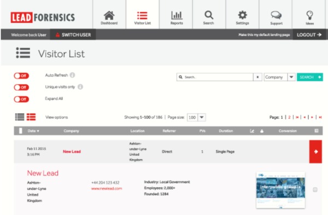Open the Company search type dropdown
Viewport: 328px width, 215px height.
tap(280, 77)
